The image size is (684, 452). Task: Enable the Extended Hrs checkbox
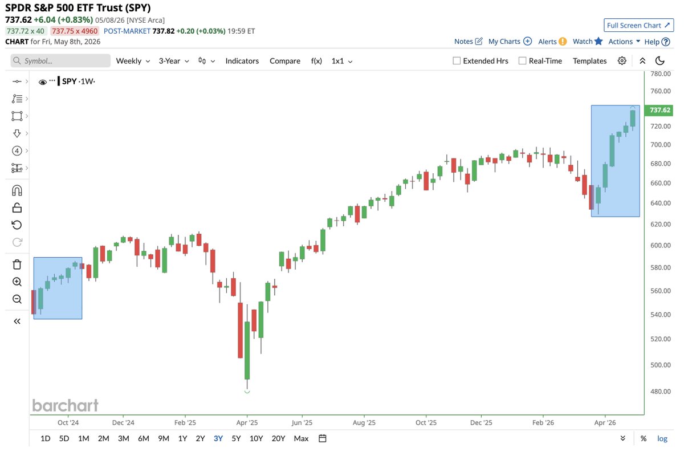click(x=457, y=61)
